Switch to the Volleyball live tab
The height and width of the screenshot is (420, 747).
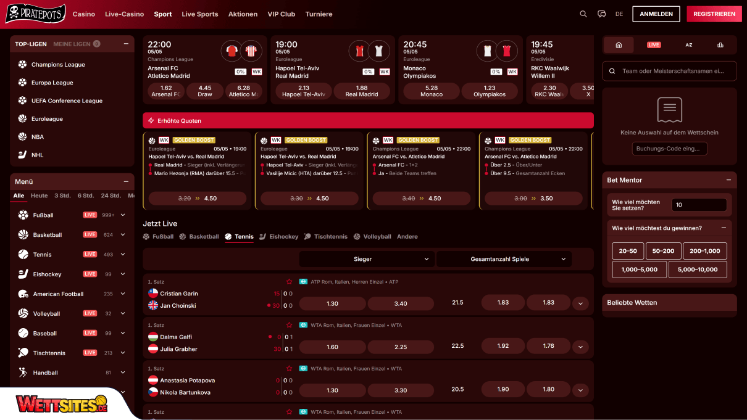(x=372, y=236)
